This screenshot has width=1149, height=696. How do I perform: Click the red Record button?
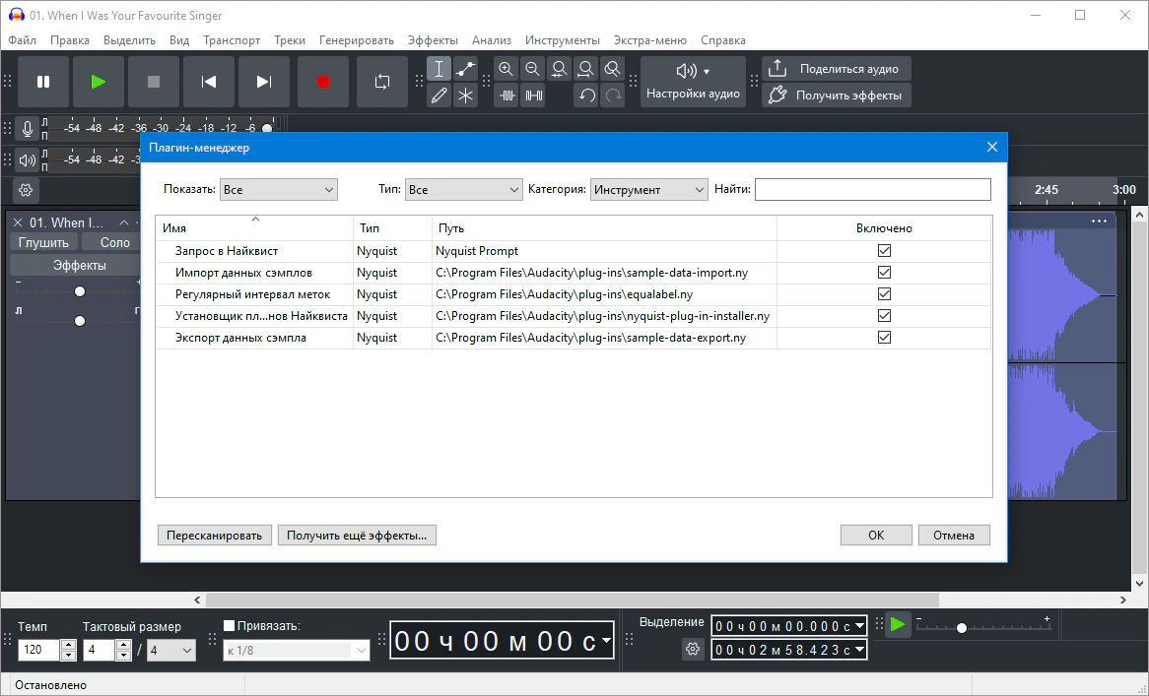click(x=323, y=82)
